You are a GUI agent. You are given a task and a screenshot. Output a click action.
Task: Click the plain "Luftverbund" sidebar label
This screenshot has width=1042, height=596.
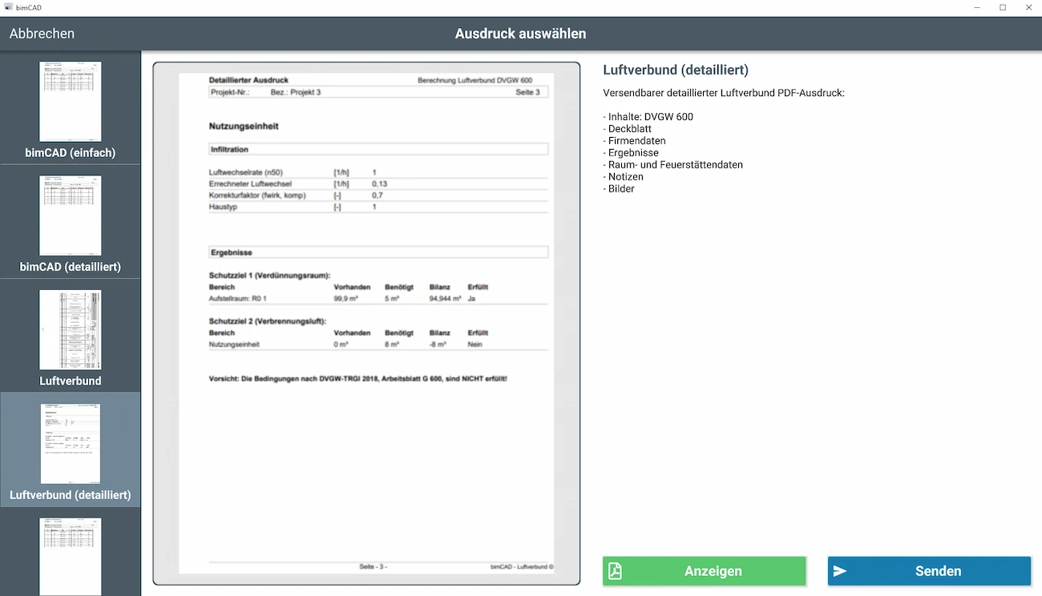click(x=71, y=381)
